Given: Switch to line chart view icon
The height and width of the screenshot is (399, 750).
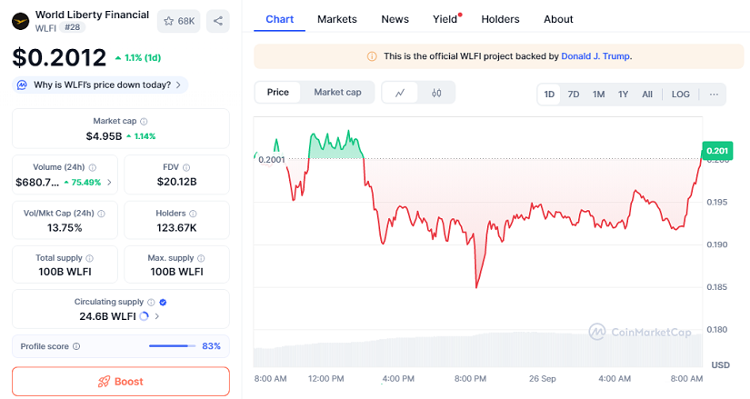Looking at the screenshot, I should 400,93.
